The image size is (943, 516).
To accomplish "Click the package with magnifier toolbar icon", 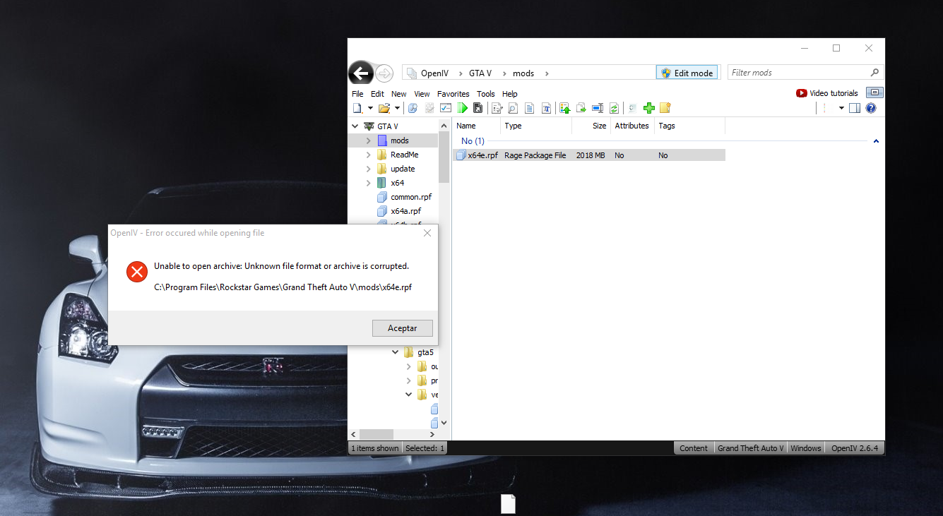I will click(413, 108).
